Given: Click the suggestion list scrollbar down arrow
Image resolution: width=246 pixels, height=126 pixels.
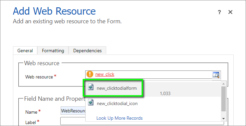Looking at the screenshot, I should [224, 119].
